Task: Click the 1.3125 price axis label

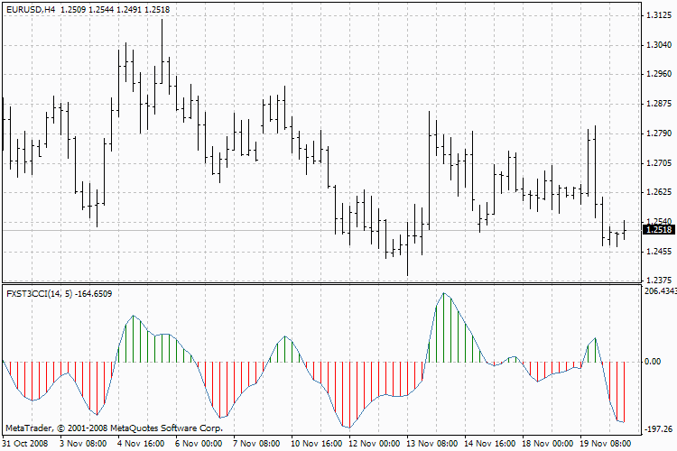Action: pos(659,15)
